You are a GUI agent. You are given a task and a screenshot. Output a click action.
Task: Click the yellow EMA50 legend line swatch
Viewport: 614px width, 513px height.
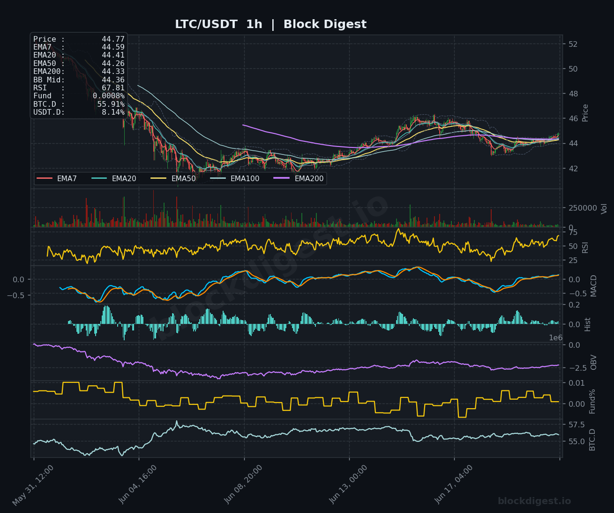159,179
